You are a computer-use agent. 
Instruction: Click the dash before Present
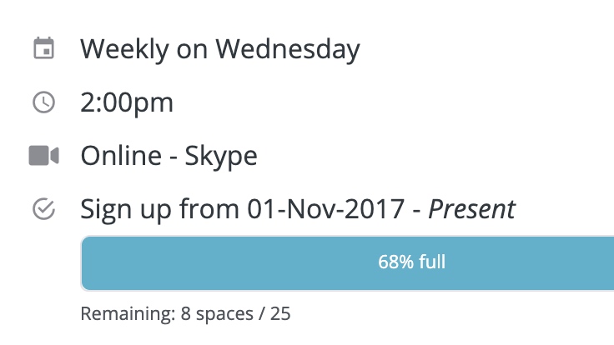(416, 211)
